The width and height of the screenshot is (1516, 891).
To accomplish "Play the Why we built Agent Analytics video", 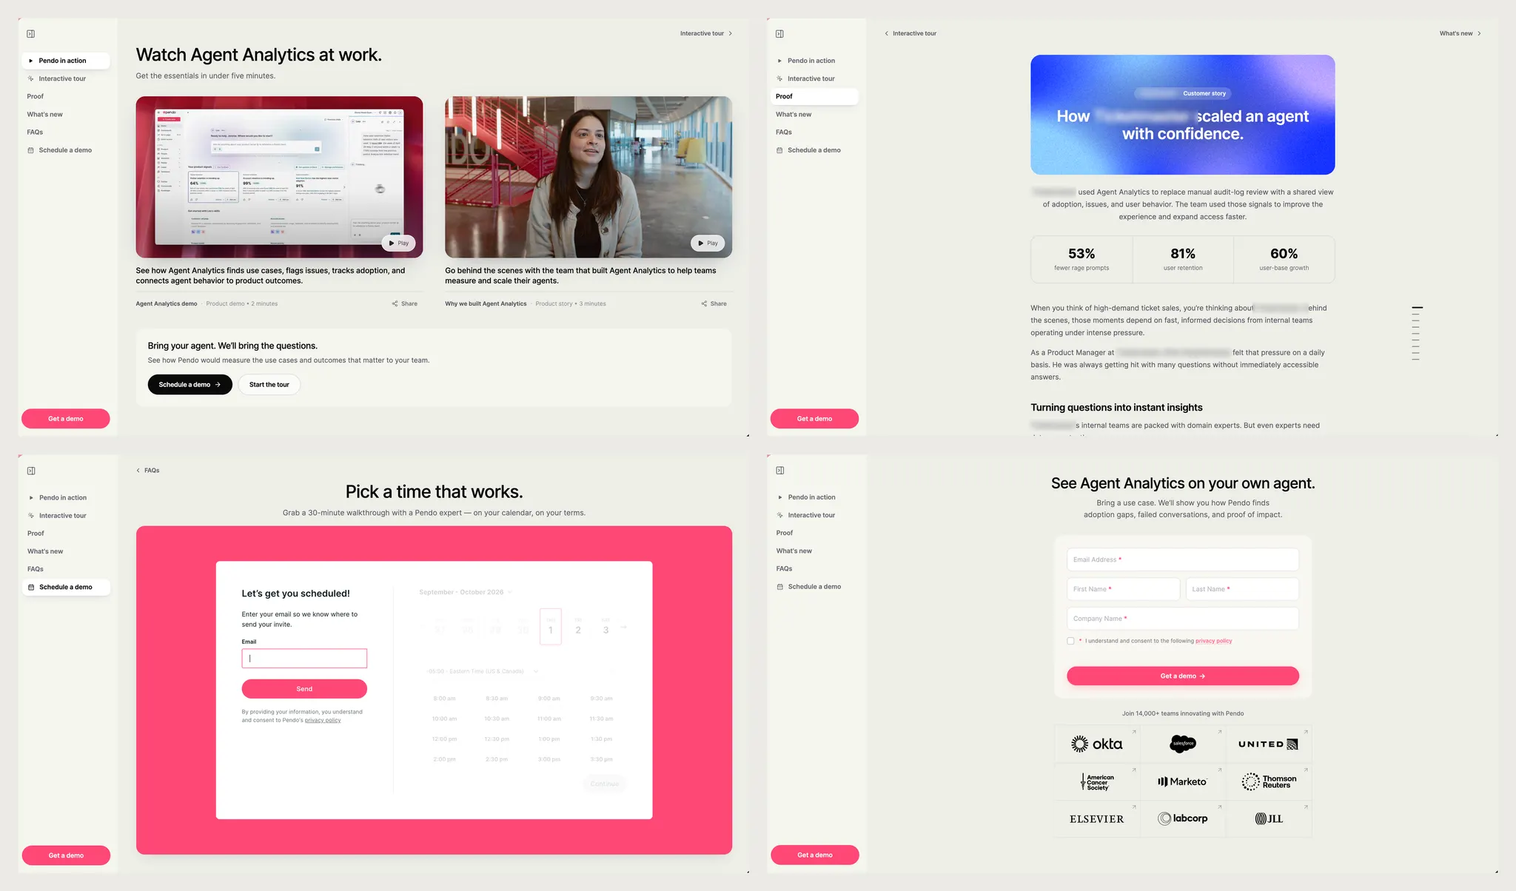I will click(708, 243).
